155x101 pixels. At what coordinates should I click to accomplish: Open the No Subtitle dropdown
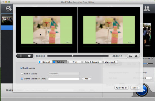(x=64, y=74)
